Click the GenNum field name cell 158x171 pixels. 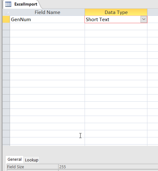point(47,19)
